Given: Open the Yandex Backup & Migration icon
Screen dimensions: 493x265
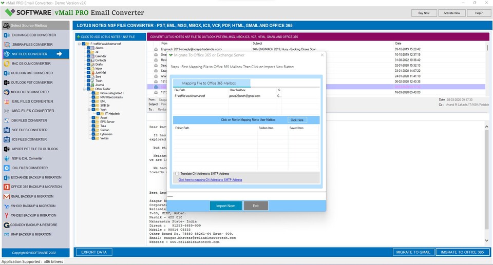Looking at the screenshot, I should 7,215.
